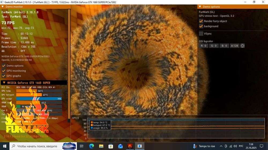Open the ship search highlight image
268x150 pixels.
(69, 146)
